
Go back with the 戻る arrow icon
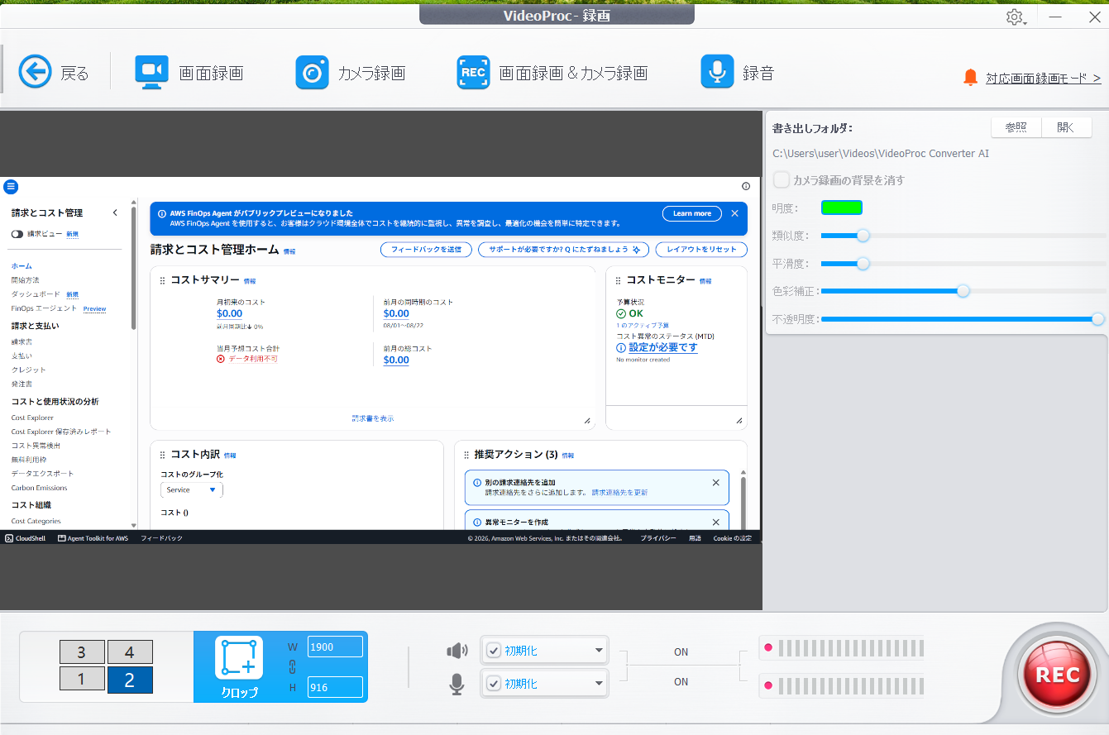click(35, 72)
